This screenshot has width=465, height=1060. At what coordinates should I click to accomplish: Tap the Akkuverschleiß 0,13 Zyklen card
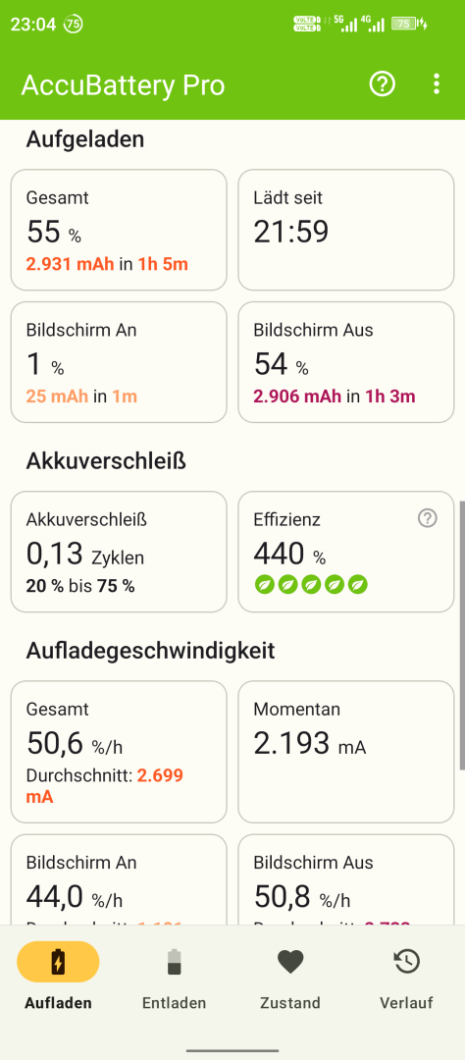coord(119,552)
